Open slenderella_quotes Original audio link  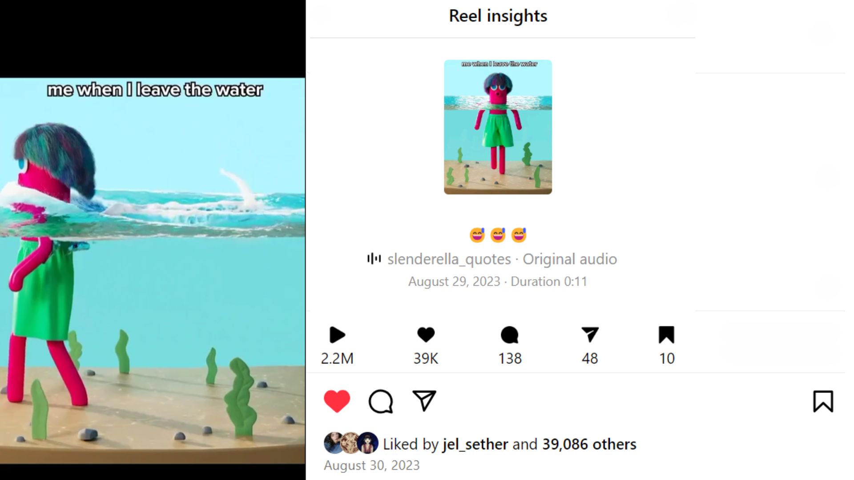(x=502, y=259)
